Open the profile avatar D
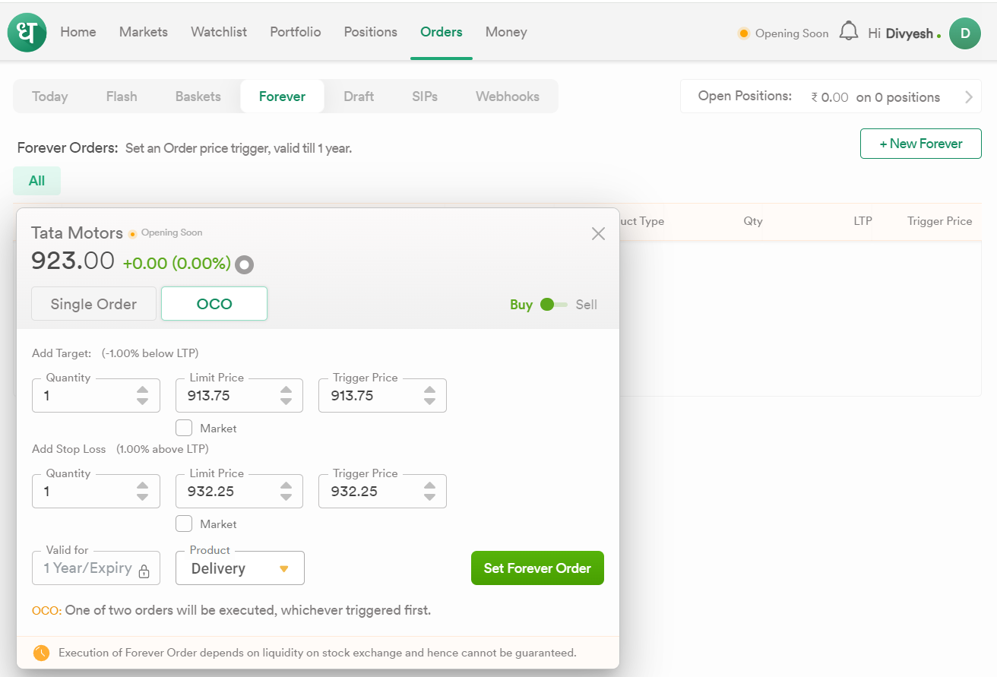This screenshot has width=997, height=677. [x=965, y=33]
